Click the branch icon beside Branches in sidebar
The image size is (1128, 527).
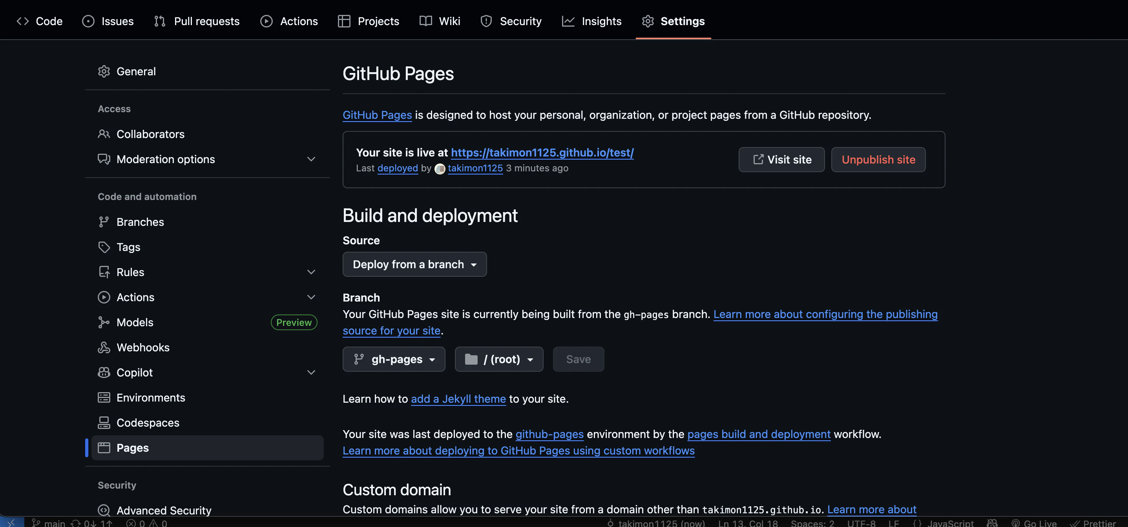tap(104, 222)
